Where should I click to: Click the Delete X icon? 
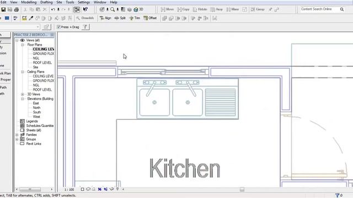click(45, 9)
